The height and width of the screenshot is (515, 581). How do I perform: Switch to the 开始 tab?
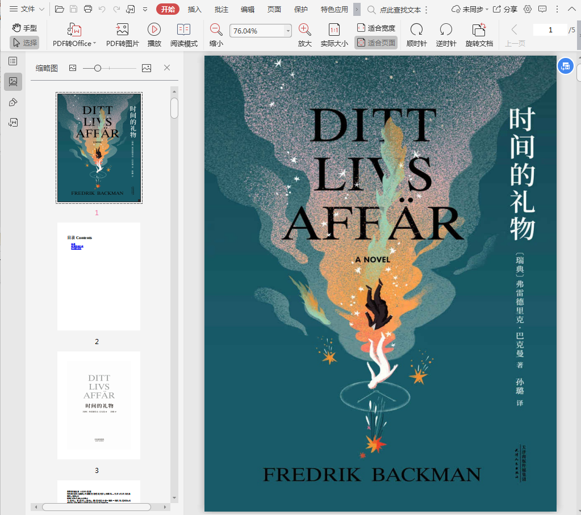(x=168, y=9)
